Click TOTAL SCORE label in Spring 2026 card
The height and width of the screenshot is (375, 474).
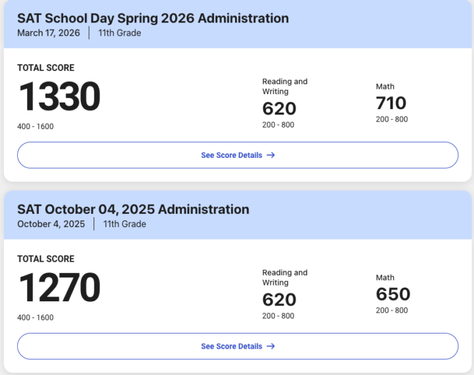click(45, 68)
